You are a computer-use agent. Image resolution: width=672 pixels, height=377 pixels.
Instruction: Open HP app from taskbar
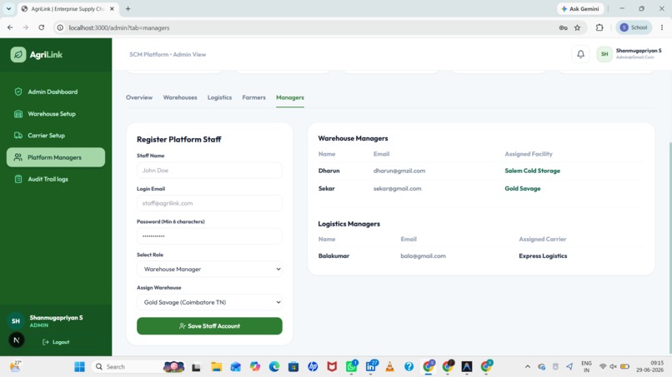click(x=313, y=367)
